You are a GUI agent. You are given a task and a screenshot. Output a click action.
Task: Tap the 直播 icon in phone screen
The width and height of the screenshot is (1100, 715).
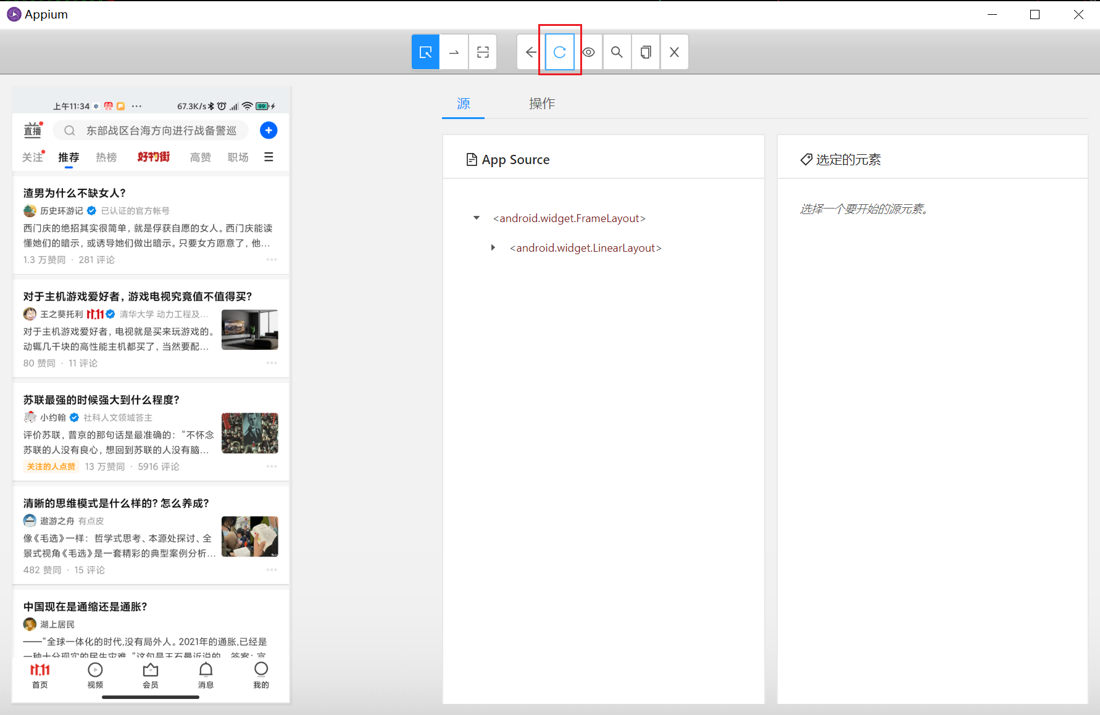(33, 130)
